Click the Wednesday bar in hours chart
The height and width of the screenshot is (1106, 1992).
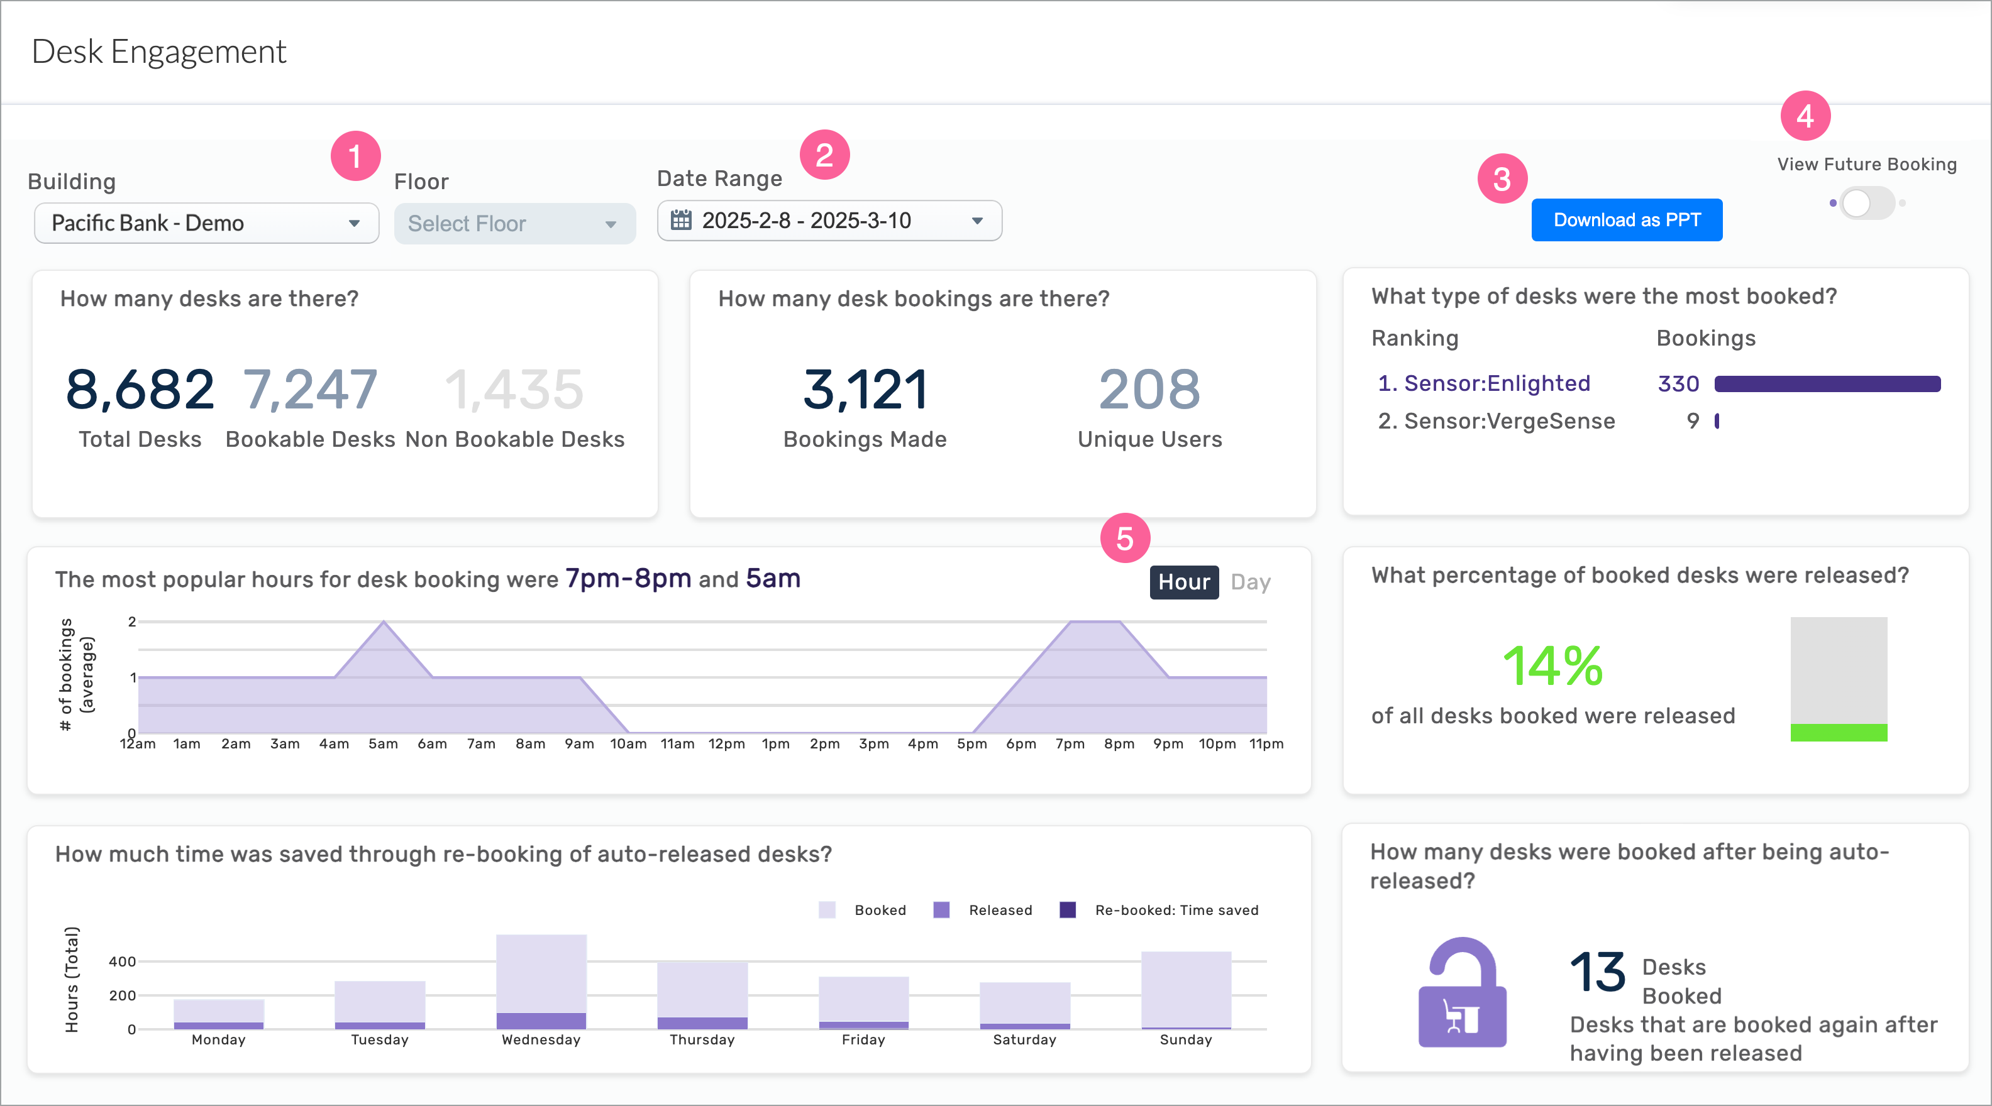tap(541, 980)
